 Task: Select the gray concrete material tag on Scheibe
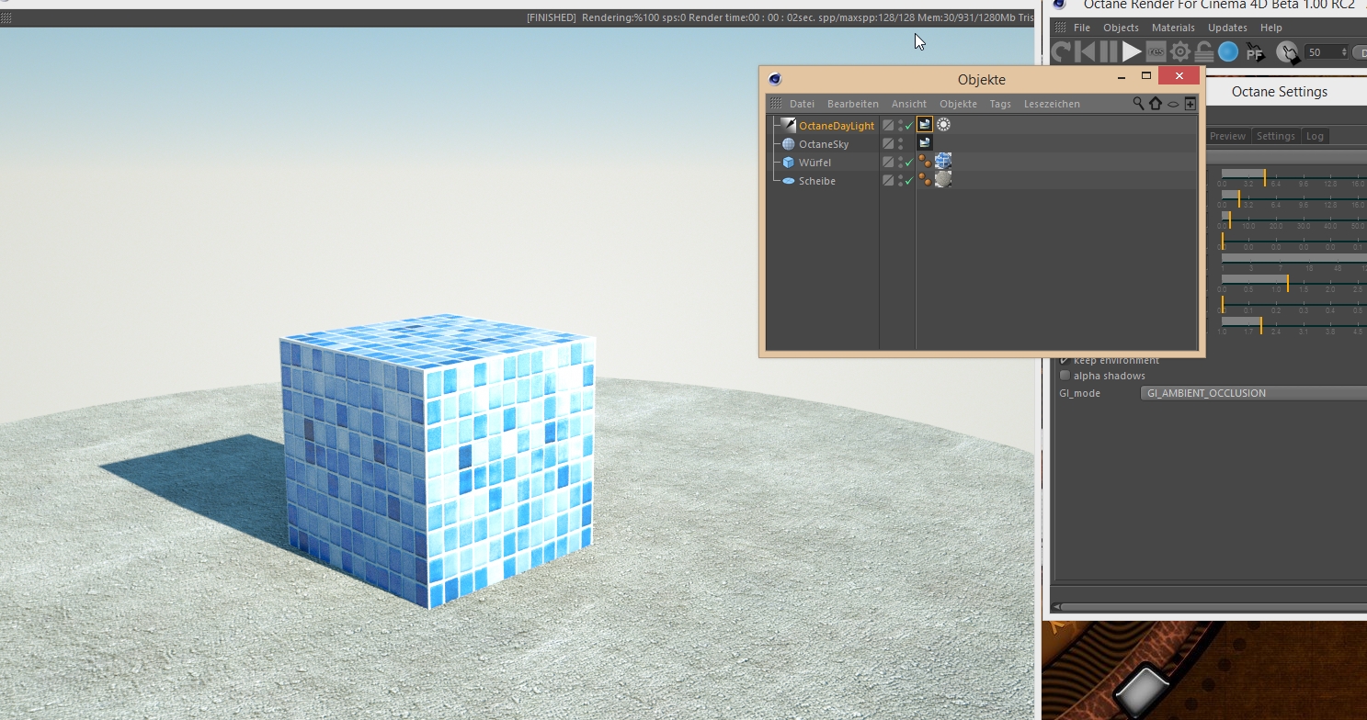[x=943, y=180]
